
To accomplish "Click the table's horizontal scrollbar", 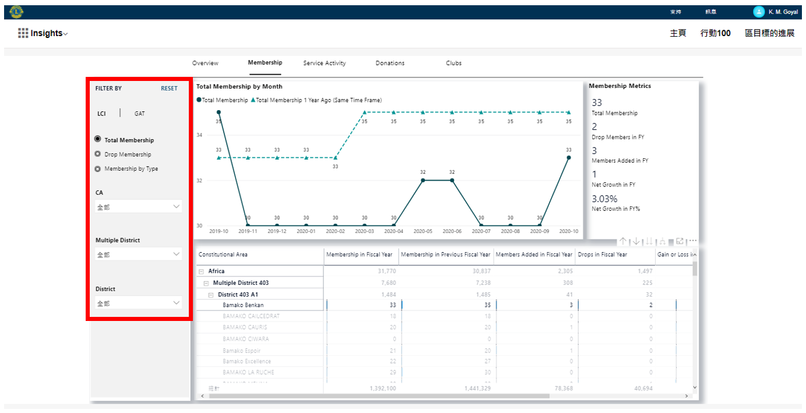I will coord(379,396).
